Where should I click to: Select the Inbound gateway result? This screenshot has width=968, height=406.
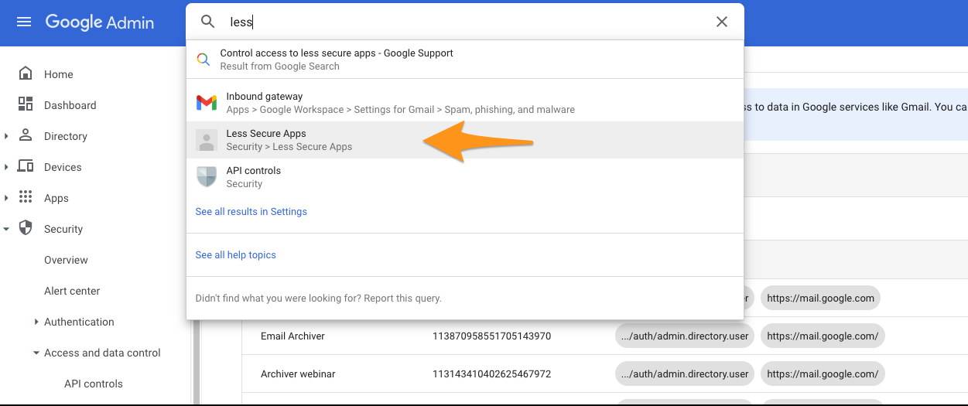[465, 103]
